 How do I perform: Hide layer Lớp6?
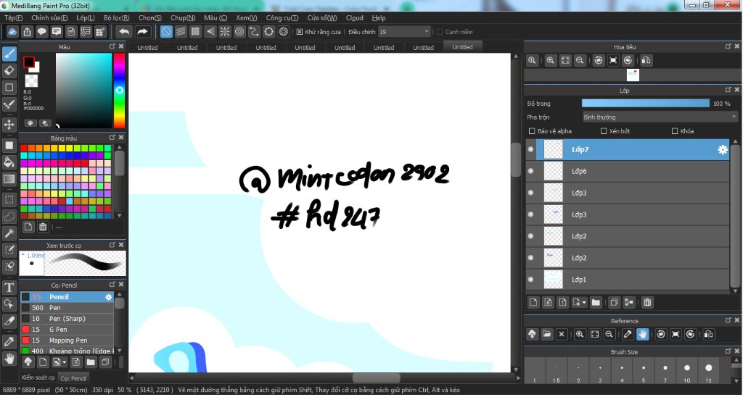pos(530,171)
